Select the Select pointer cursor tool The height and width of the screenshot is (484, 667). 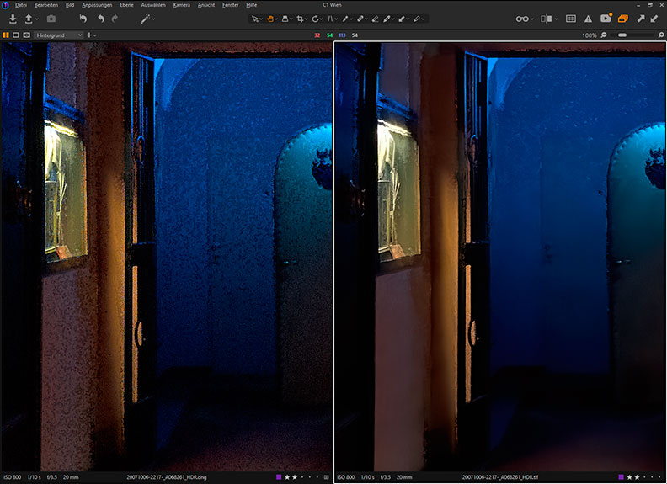pos(255,19)
